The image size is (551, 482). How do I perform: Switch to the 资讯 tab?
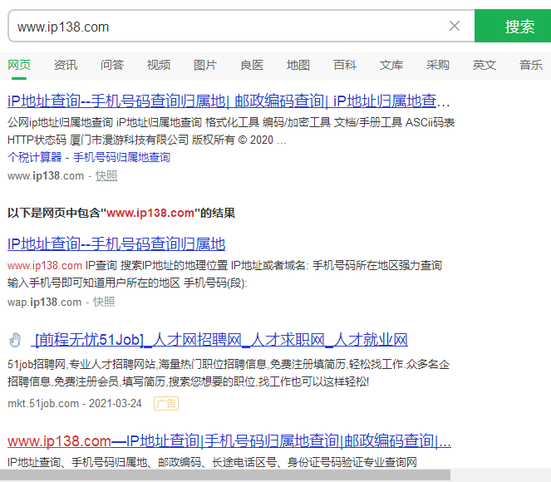(66, 65)
